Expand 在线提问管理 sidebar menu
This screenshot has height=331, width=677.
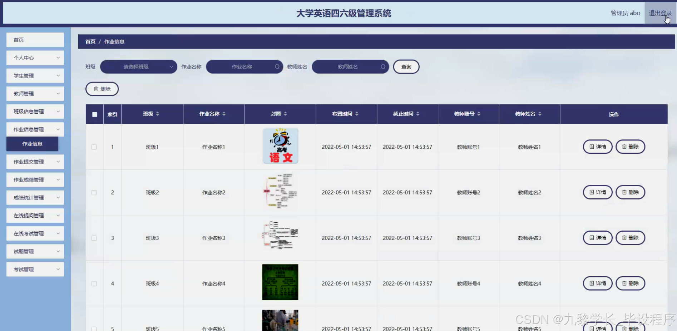[35, 215]
